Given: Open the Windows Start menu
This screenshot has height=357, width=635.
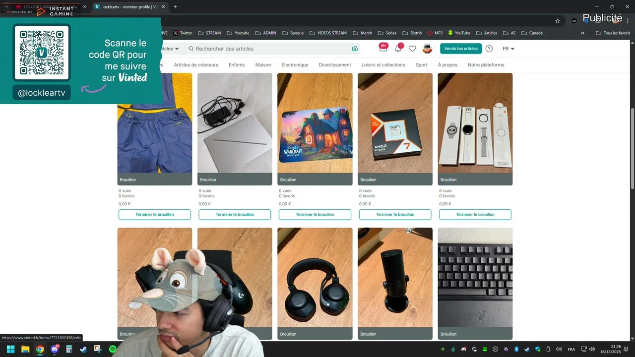Looking at the screenshot, I should [x=10, y=350].
